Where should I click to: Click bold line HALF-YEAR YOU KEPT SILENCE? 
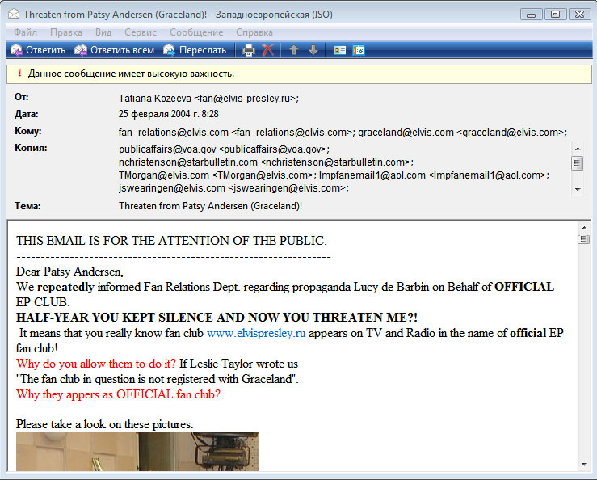[217, 318]
